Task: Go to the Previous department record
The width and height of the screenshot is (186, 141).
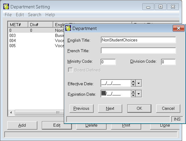Action: point(81,108)
